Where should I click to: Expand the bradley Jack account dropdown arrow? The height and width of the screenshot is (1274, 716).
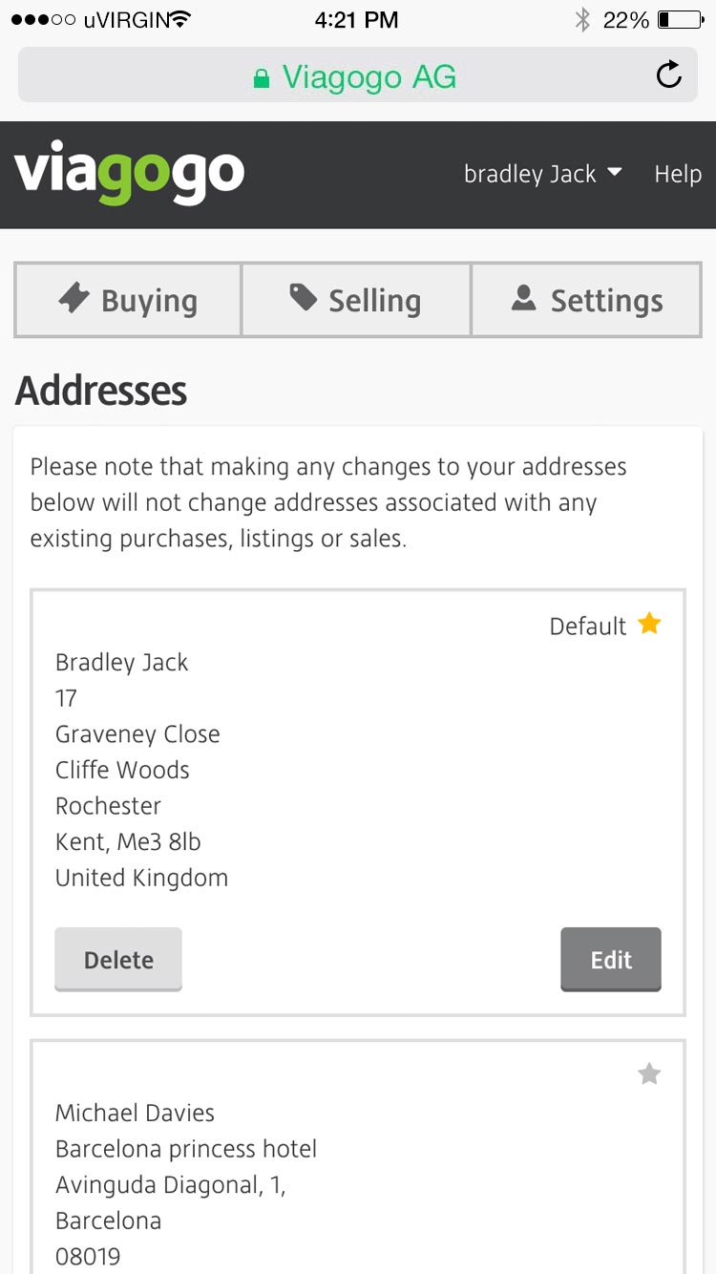615,173
